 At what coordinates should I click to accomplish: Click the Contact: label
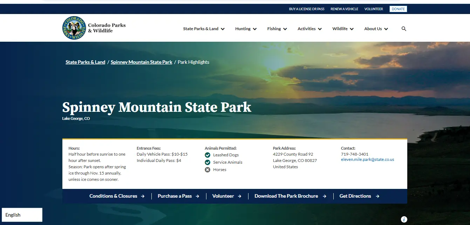348,148
